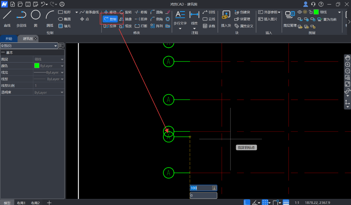The image size is (351, 205).
Task: Click the 置为当前 button
Action: (327, 19)
